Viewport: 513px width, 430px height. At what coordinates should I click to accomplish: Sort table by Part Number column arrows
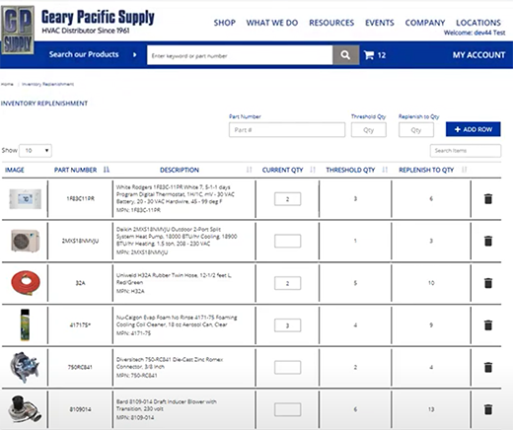point(107,170)
